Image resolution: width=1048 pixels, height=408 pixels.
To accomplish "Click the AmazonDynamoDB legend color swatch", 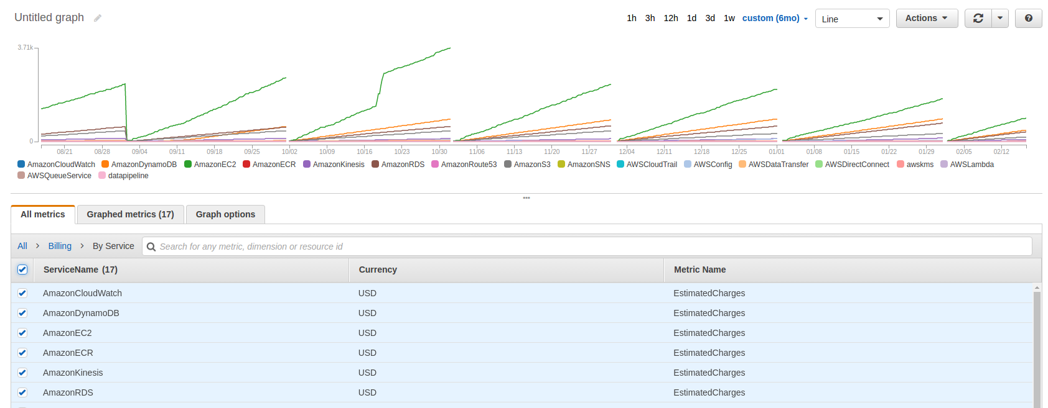I will (x=105, y=164).
